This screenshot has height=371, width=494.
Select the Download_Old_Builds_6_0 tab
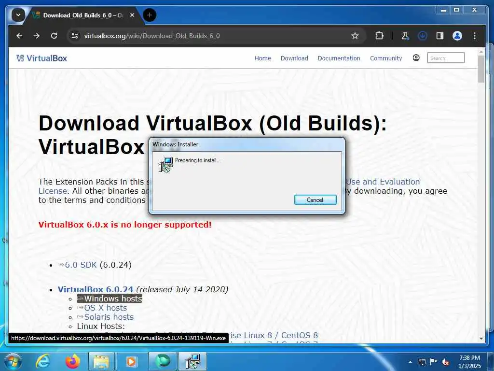(82, 15)
